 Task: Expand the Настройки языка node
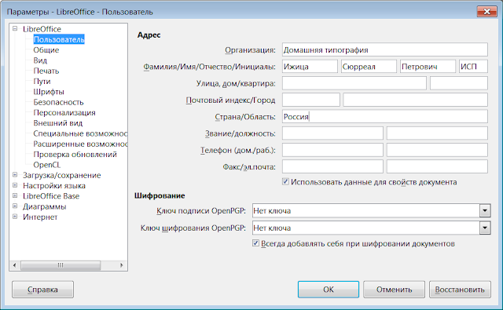click(x=15, y=185)
